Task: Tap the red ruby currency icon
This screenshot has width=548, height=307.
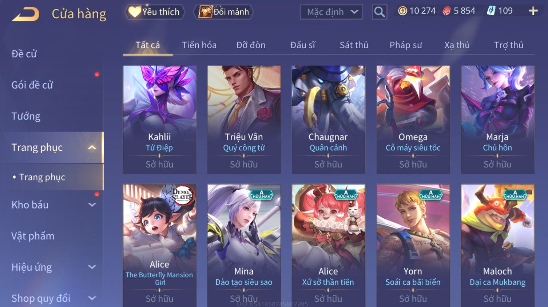Action: 446,11
